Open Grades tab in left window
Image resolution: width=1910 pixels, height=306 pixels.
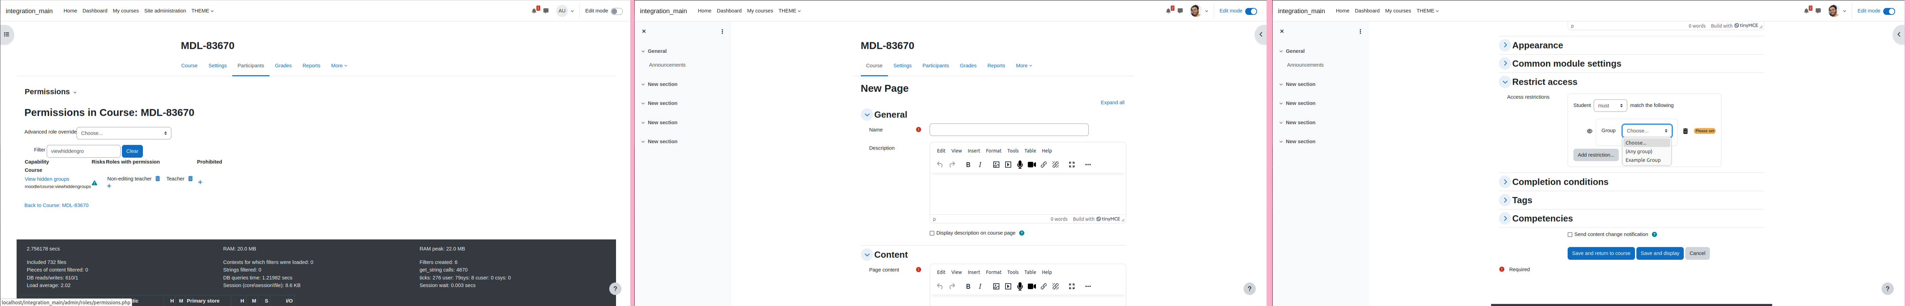pyautogui.click(x=283, y=66)
